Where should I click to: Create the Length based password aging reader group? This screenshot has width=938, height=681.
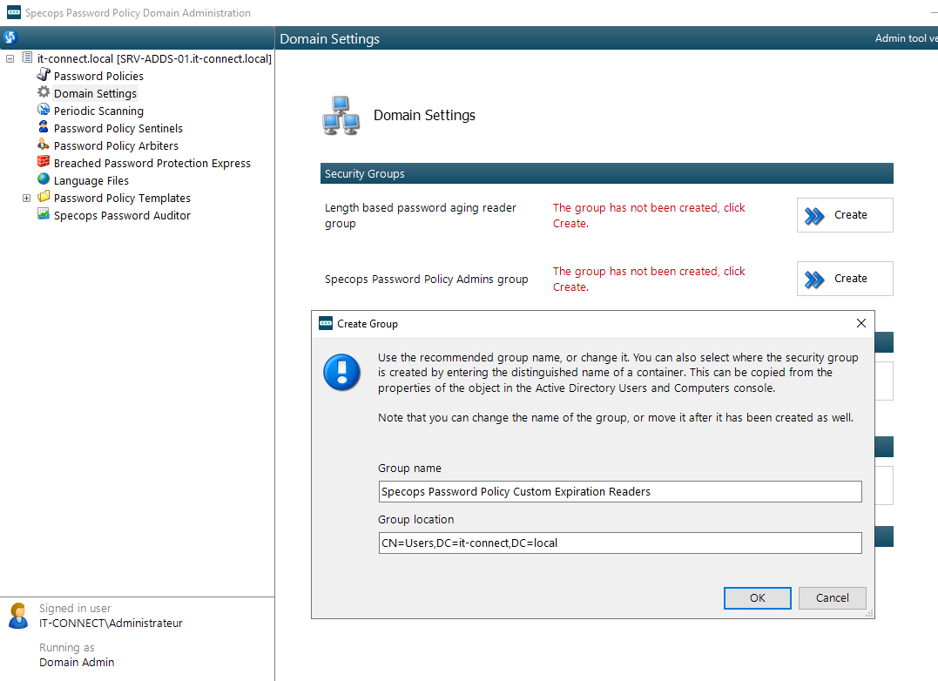pos(843,214)
